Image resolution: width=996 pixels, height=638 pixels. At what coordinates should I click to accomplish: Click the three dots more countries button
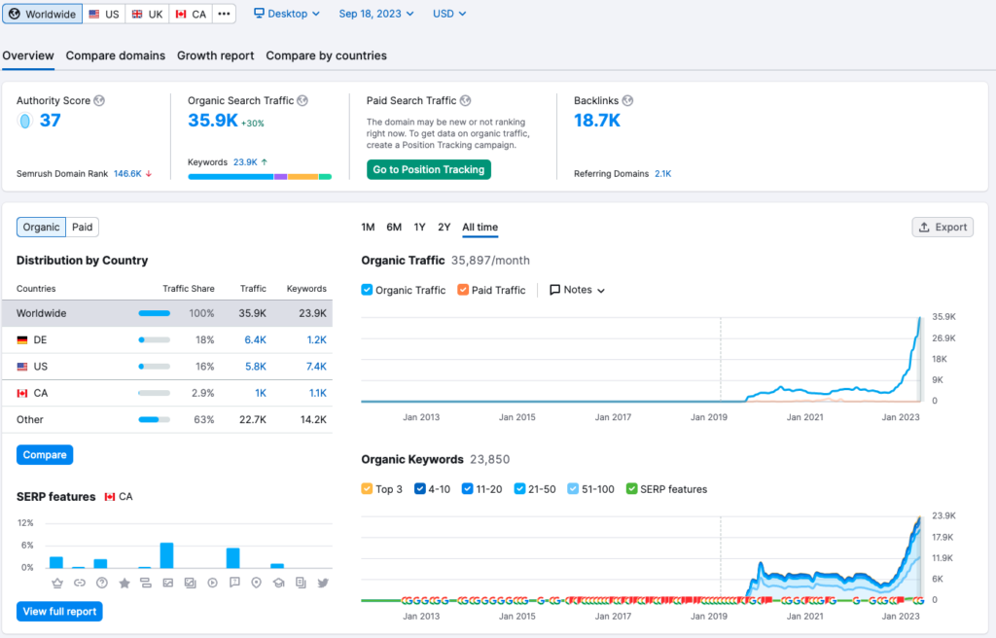(x=224, y=14)
